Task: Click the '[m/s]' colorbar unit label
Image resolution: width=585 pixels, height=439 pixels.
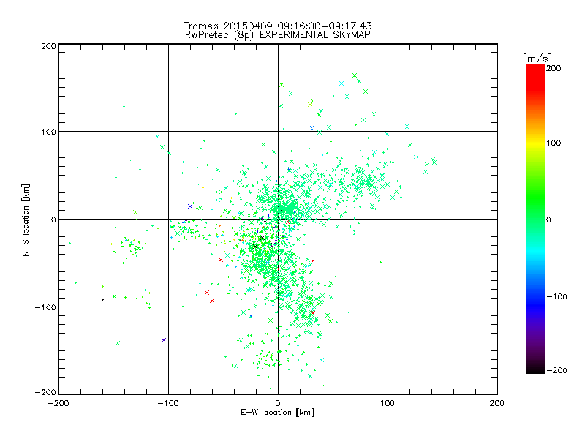Action: pyautogui.click(x=537, y=59)
